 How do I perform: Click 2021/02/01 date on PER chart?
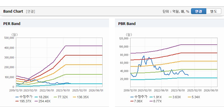click(30, 91)
